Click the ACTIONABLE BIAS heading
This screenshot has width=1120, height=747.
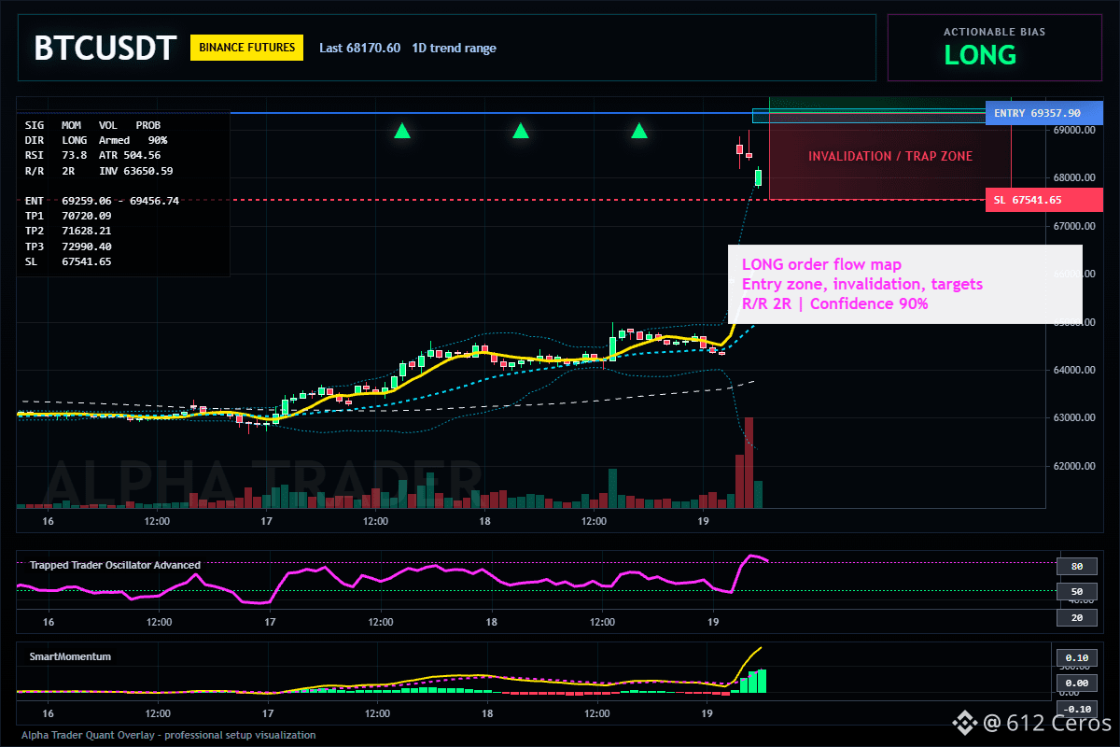pos(995,32)
